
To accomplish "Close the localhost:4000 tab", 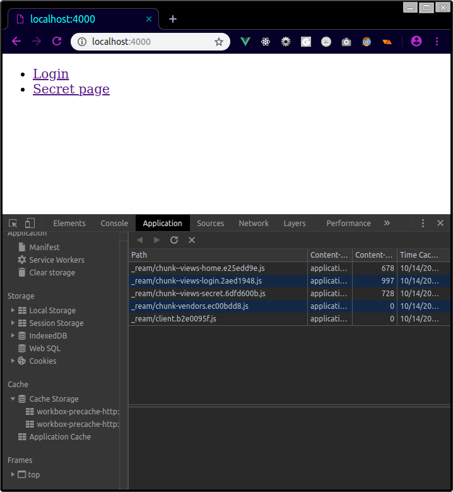I will click(149, 19).
